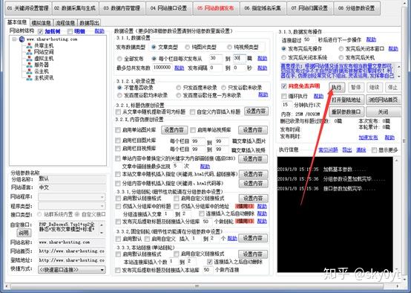This screenshot has width=411, height=293.
Task: Select the 服务器 tree node icon
Action: pyautogui.click(x=30, y=65)
